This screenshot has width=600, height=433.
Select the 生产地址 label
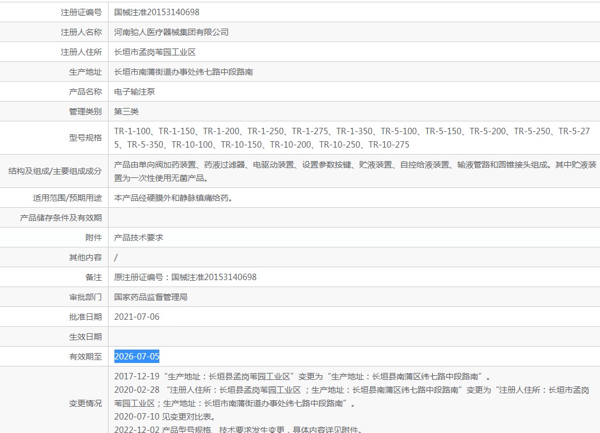(85, 72)
